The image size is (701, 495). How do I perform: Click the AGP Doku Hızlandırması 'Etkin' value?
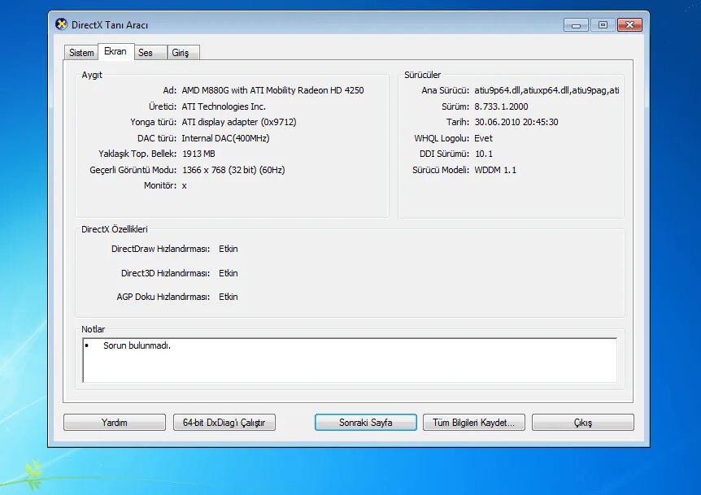coord(228,297)
